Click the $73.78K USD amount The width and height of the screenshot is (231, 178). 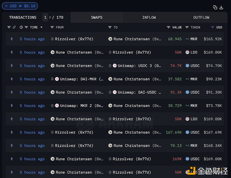[x=214, y=106]
